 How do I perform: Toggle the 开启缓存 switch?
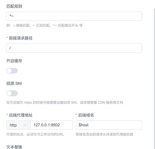[12, 71]
